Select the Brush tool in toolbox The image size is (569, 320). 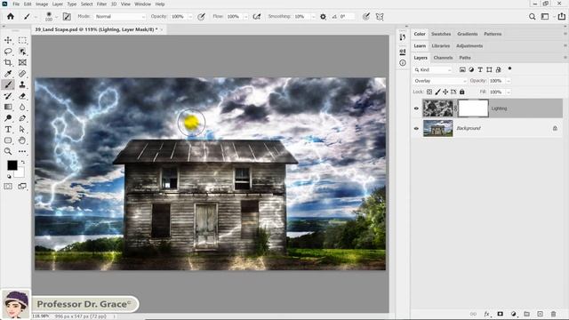pos(8,84)
